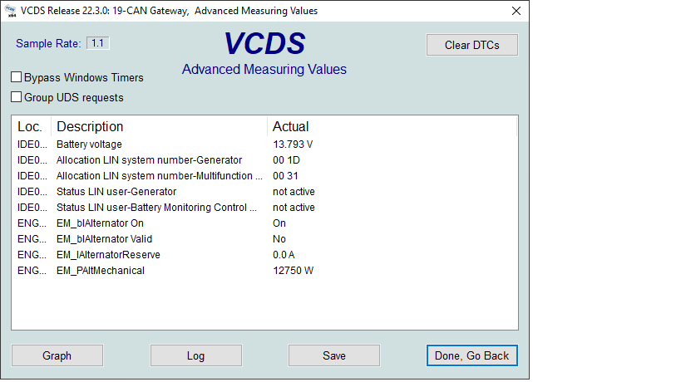Click the 00 31 value
The width and height of the screenshot is (681, 382).
285,175
